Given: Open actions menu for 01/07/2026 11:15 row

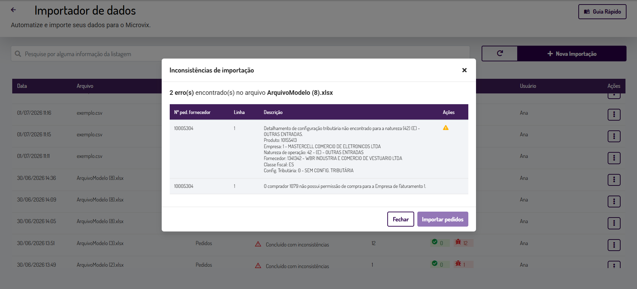Looking at the screenshot, I should tap(614, 136).
